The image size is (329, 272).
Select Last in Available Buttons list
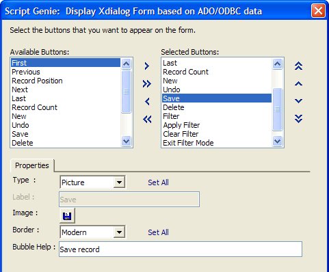(x=66, y=98)
